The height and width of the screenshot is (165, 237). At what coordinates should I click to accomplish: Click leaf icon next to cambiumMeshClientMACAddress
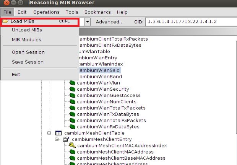click(x=72, y=152)
